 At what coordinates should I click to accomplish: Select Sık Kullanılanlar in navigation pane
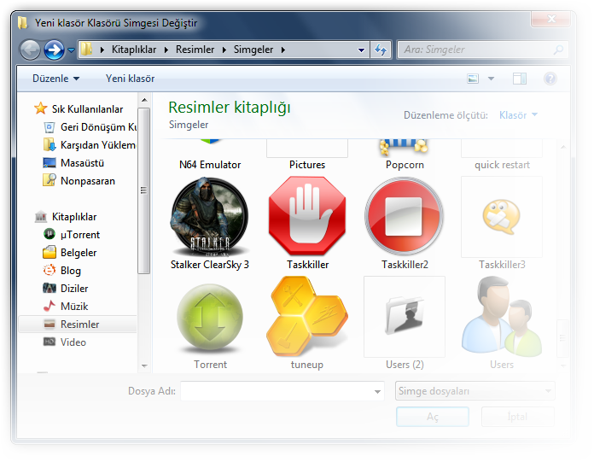pos(79,109)
